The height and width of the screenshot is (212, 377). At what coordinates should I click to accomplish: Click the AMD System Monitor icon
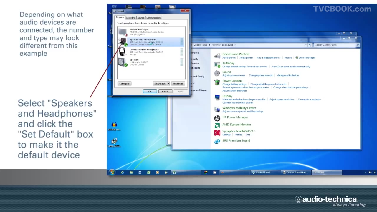(x=217, y=125)
